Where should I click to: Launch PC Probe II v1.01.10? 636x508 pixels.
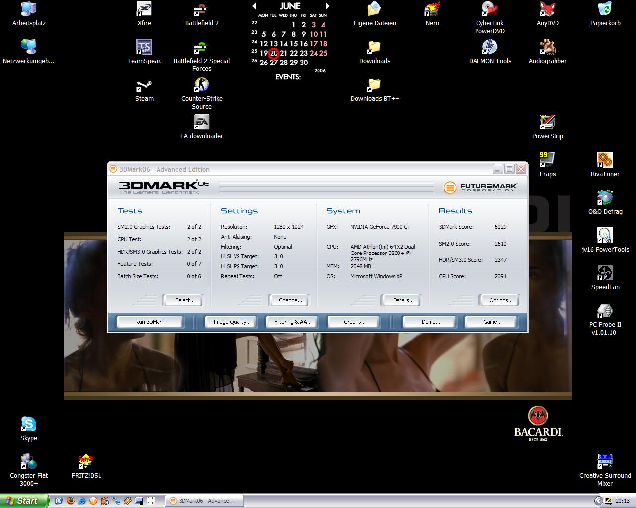point(605,319)
